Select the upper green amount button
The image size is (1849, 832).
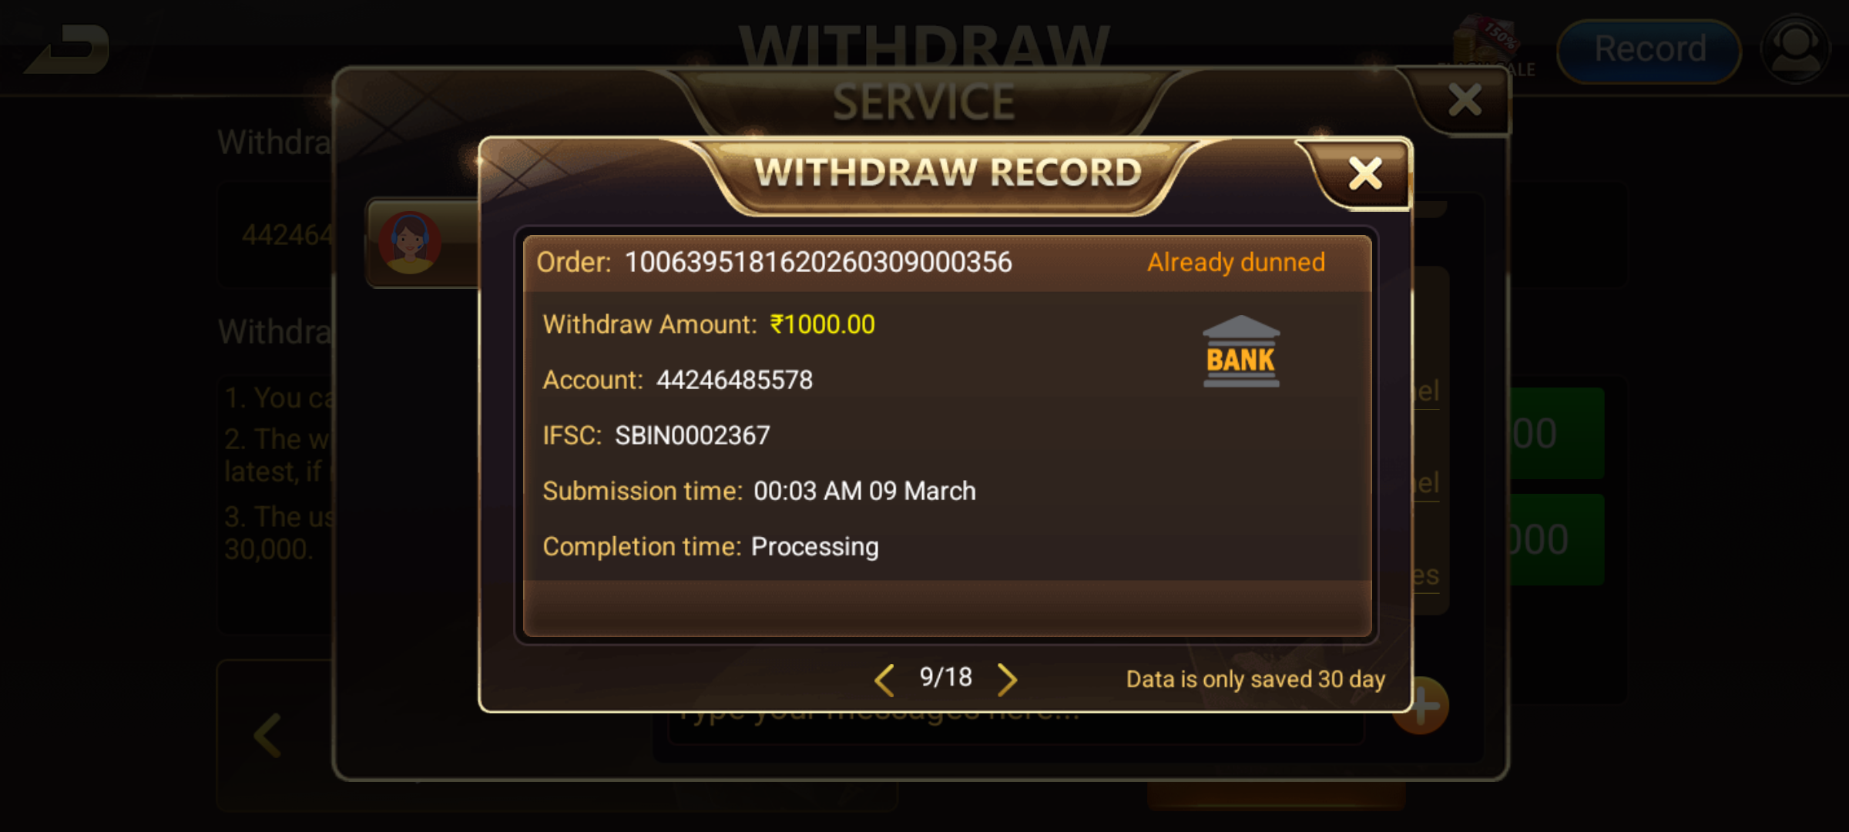click(1558, 433)
